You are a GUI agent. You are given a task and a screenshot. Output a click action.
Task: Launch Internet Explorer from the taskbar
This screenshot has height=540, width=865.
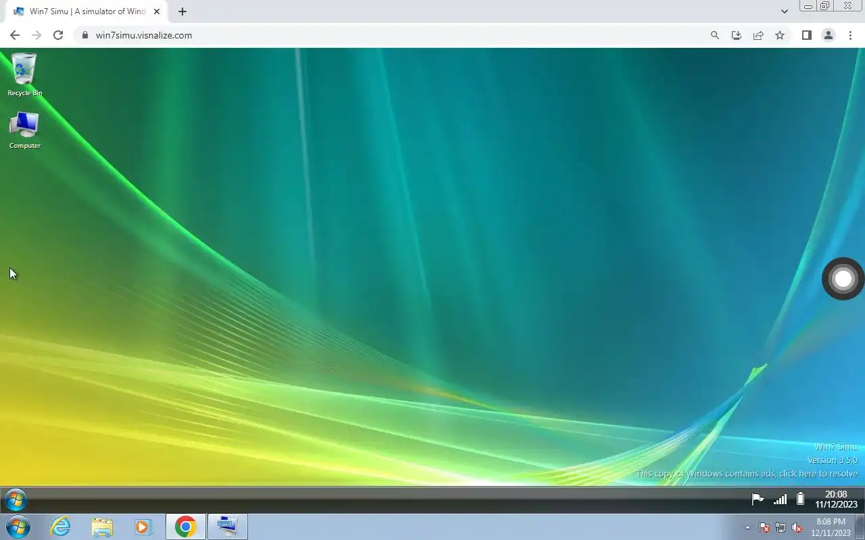(x=61, y=526)
